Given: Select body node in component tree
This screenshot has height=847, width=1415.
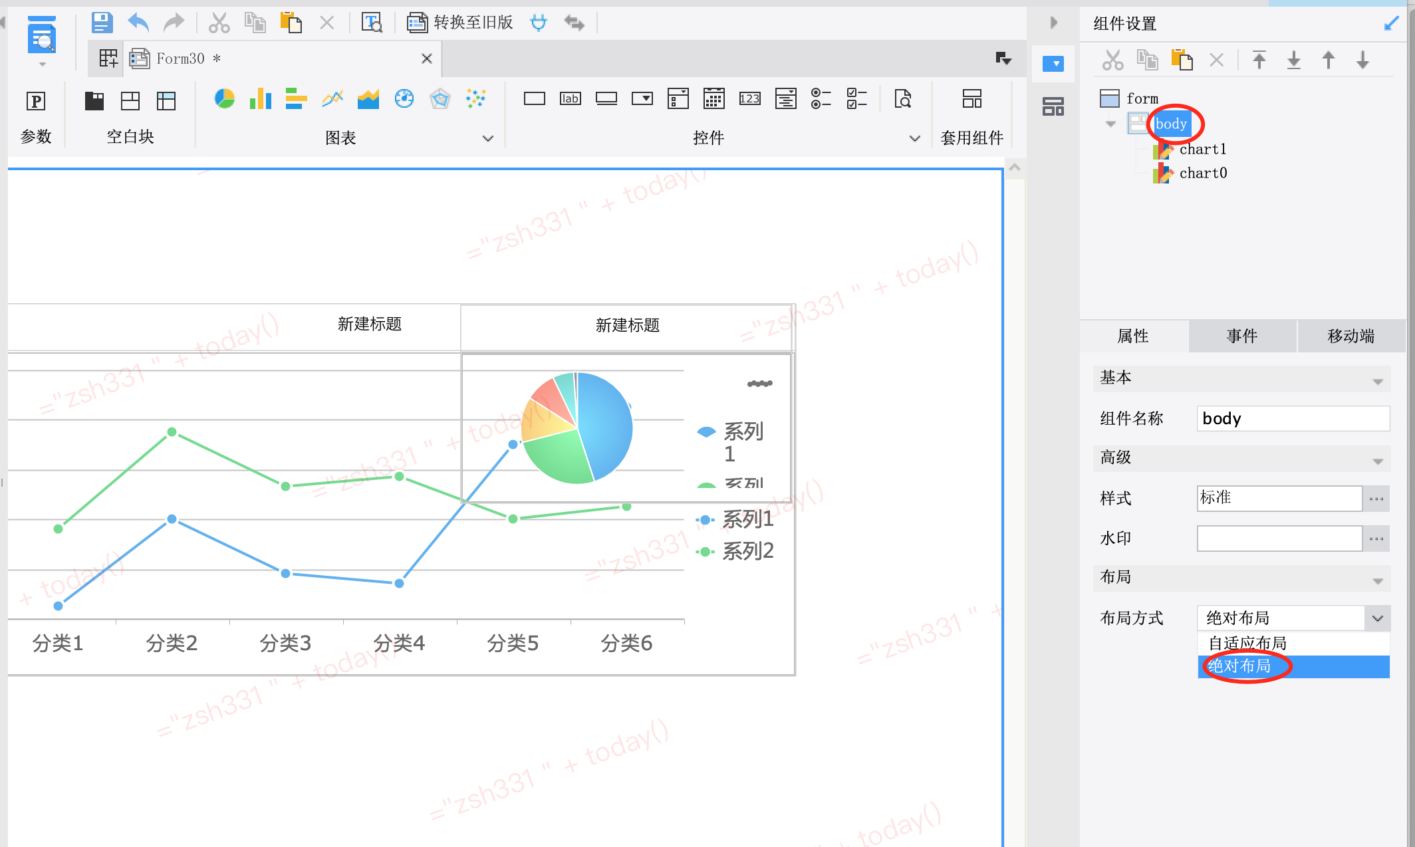Looking at the screenshot, I should click(1171, 124).
